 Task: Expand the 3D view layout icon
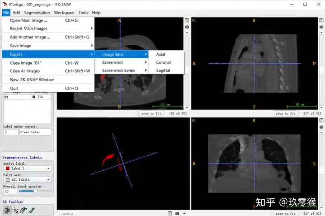pyautogui.click(x=170, y=213)
